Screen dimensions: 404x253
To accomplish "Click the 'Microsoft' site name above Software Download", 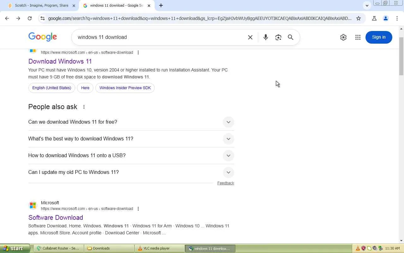I will (x=50, y=203).
